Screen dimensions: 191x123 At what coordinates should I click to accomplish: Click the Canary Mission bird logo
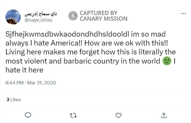click(73, 16)
